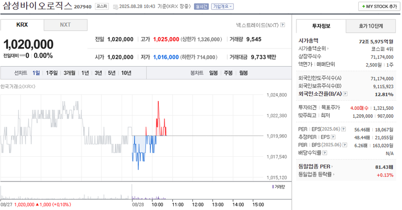Click the BPS value 163,020원
The width and height of the screenshot is (402, 210).
click(x=383, y=146)
